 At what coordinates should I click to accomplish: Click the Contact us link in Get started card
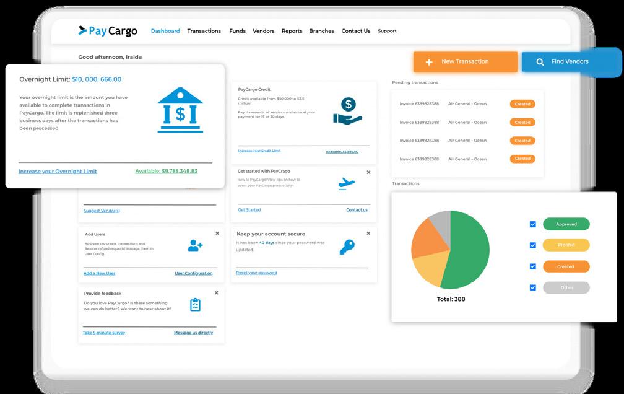(357, 210)
